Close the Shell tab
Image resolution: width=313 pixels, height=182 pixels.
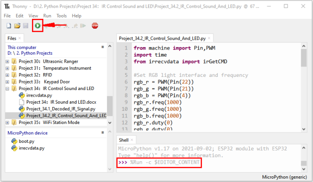point(132,140)
